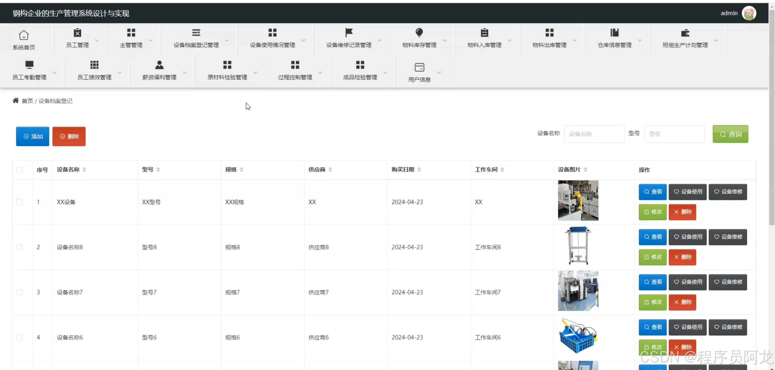The width and height of the screenshot is (775, 370).
Task: Click the employee management clipboard icon
Action: pos(77,33)
